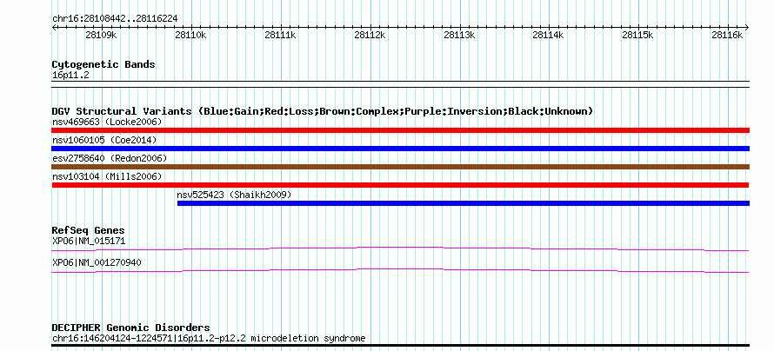Click the DECIPHER Genomic Disorders track title
The image size is (774, 351).
point(130,328)
